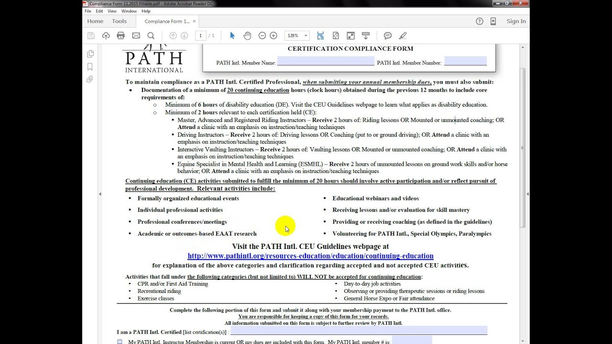Switch to the Home tab
This screenshot has width=612, height=344.
point(95,21)
